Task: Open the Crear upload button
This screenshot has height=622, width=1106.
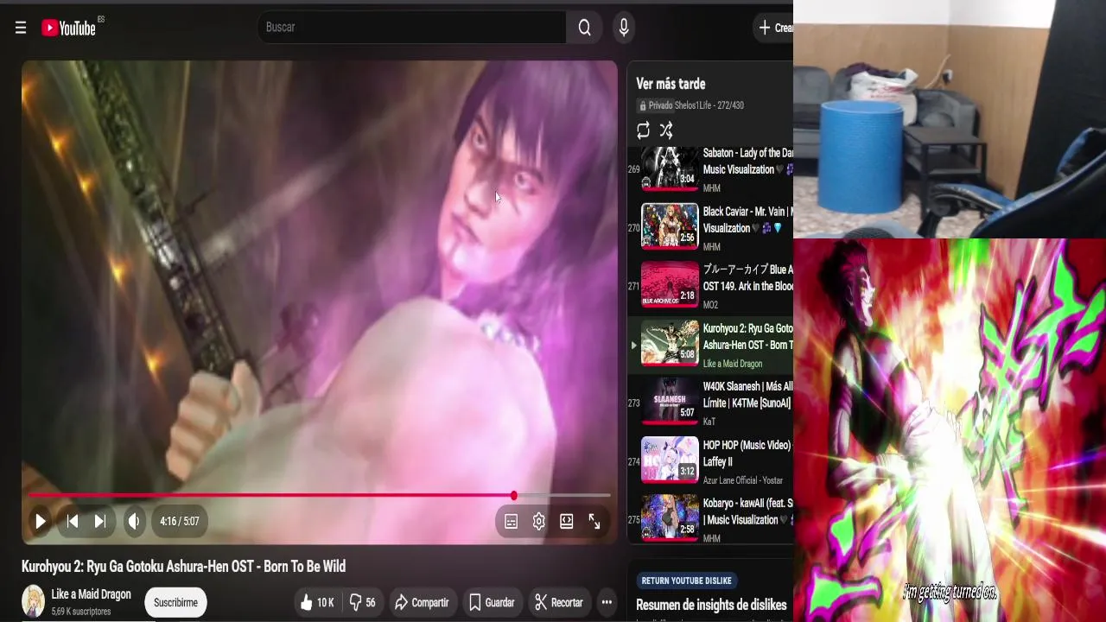Action: click(774, 28)
